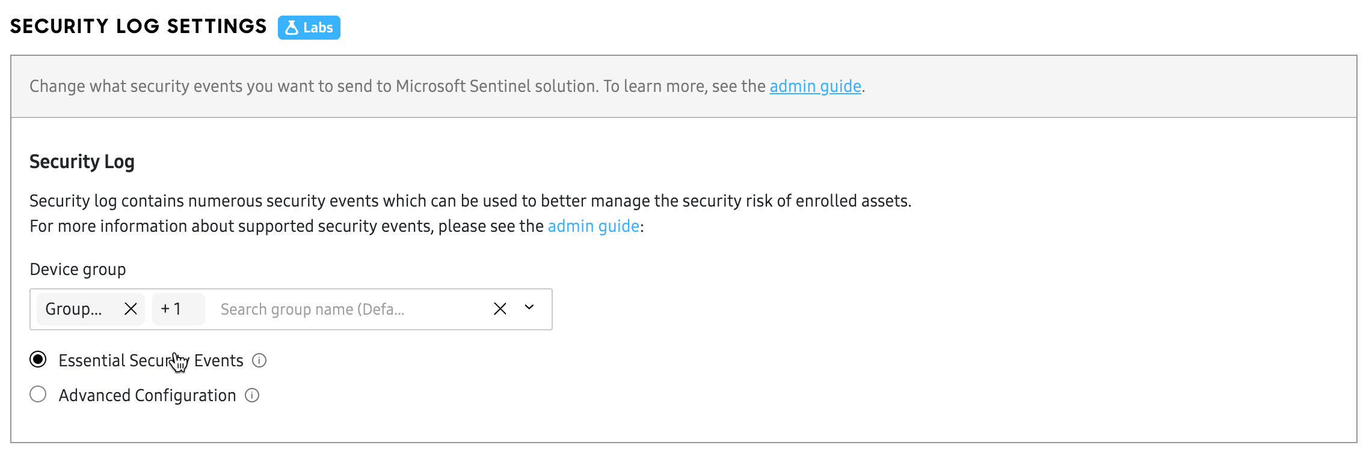This screenshot has width=1369, height=466.
Task: Click the Essential Security Events label text
Action: coord(150,360)
